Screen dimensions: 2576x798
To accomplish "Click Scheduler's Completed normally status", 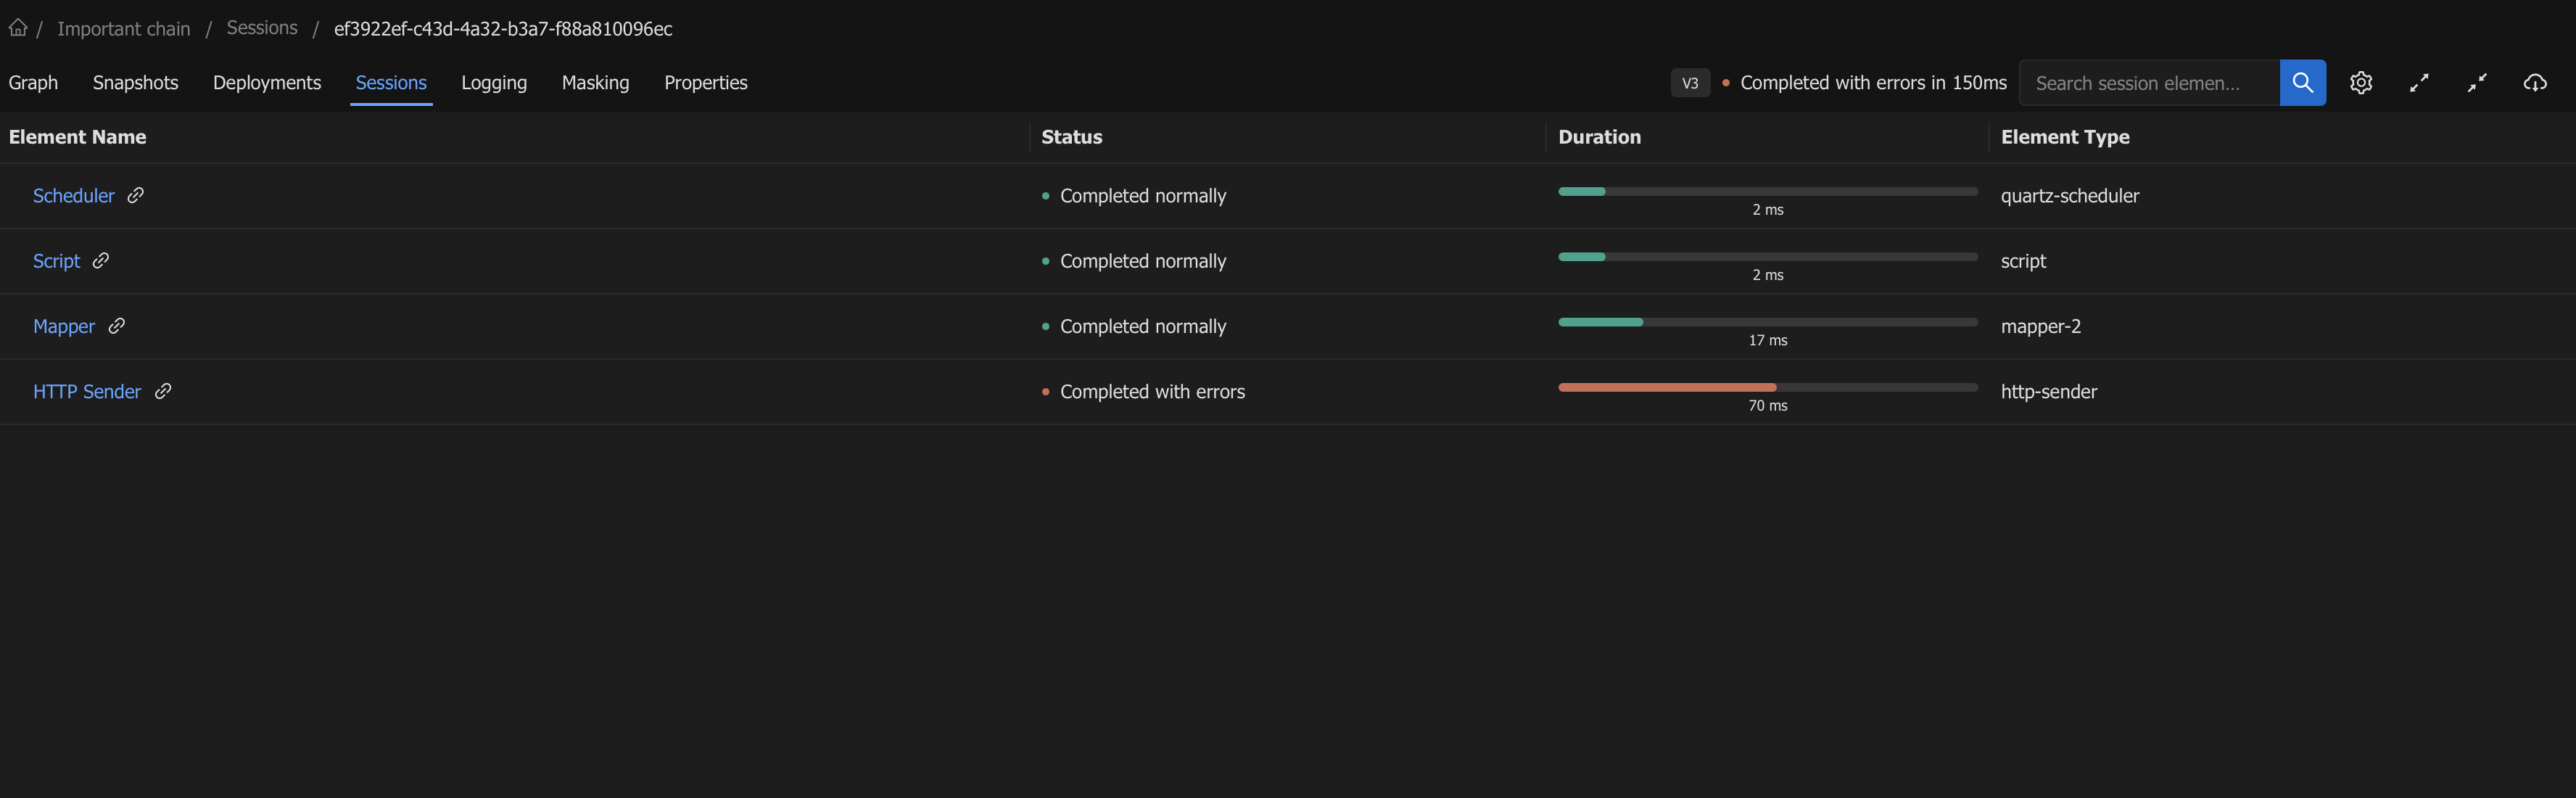I will [x=1143, y=196].
